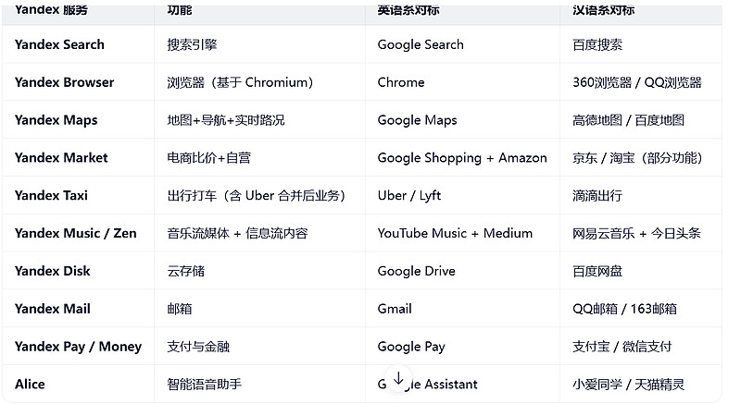Click the Gmail cell
Screen dimensions: 741x404
pos(395,309)
